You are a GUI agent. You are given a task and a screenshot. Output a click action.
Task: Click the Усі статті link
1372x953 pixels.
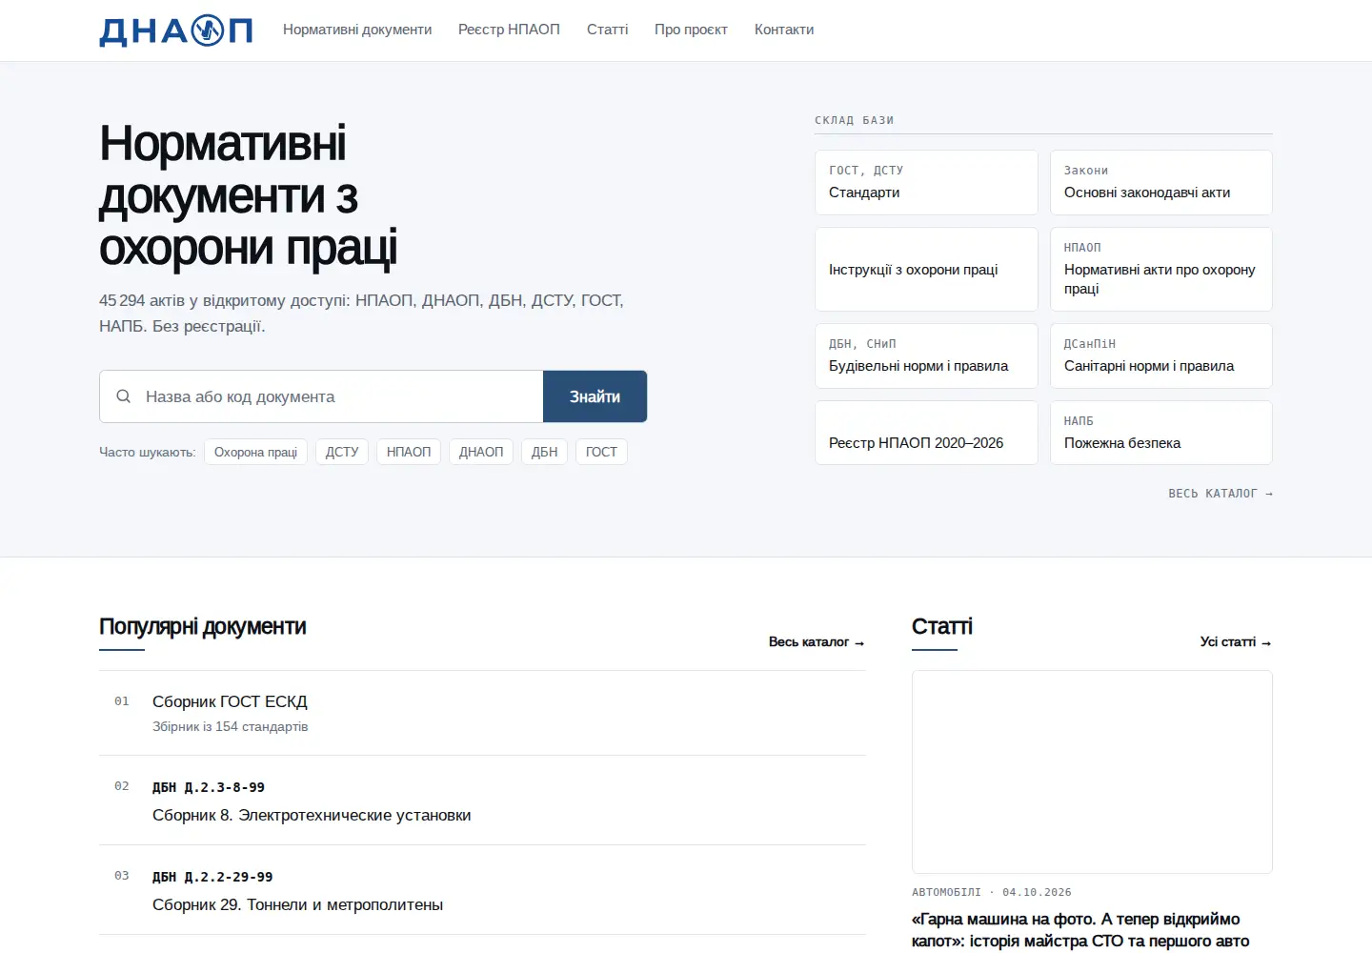(1236, 642)
